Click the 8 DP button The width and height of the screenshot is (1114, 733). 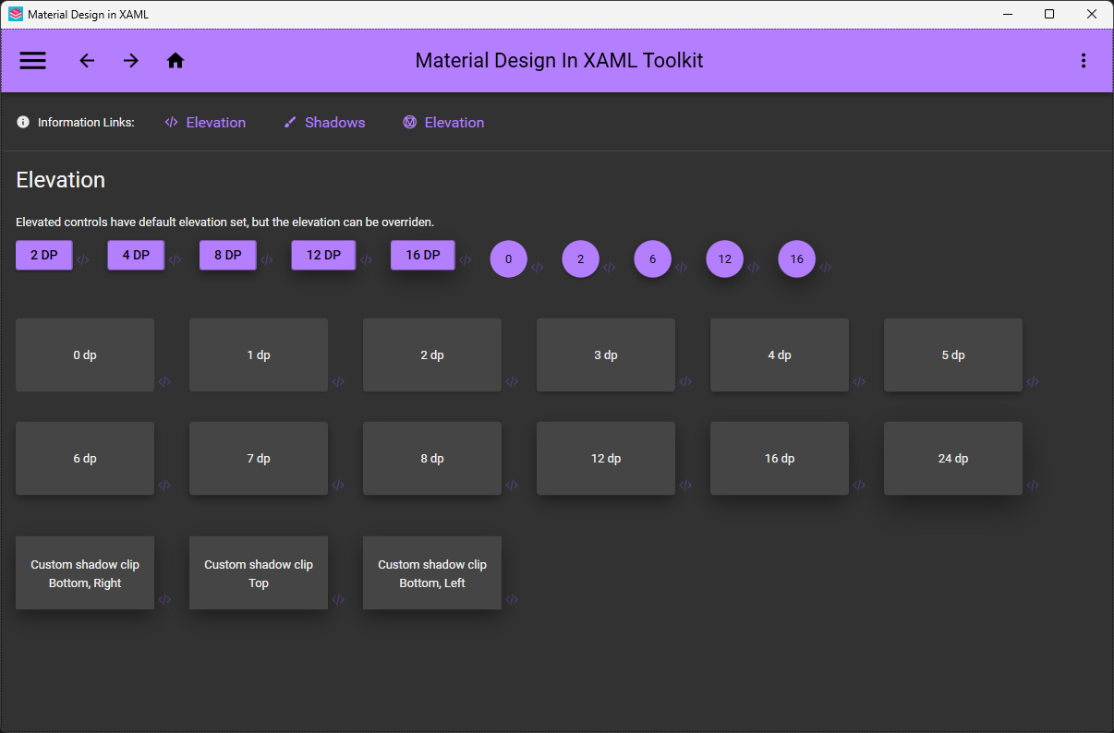pos(228,255)
